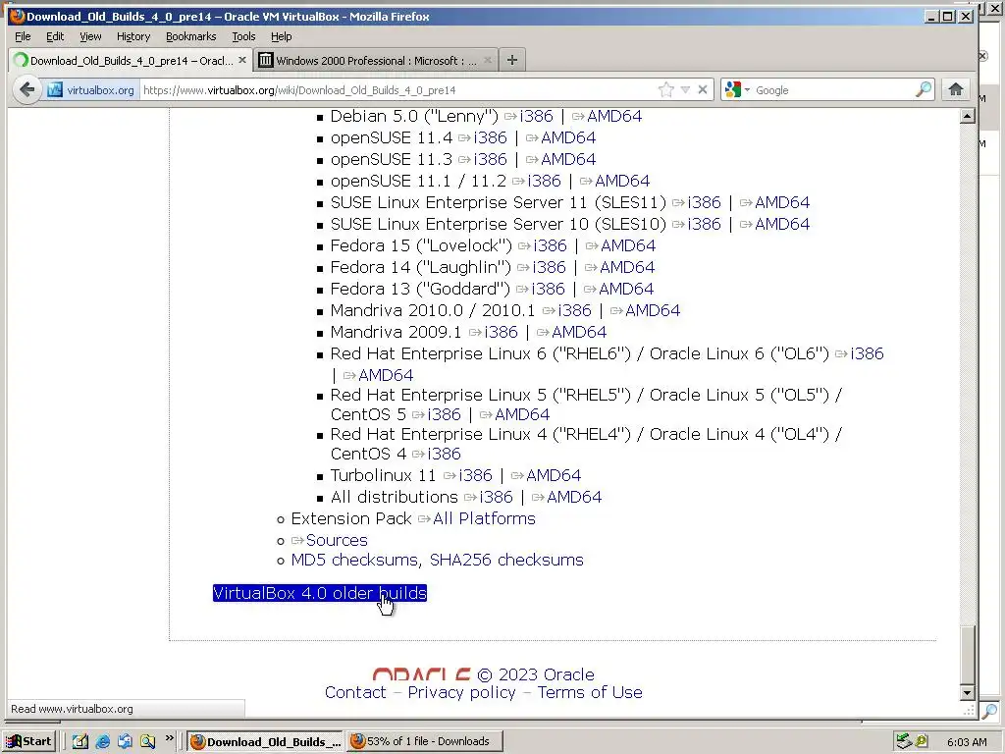Bookmark this page with the star icon
The width and height of the screenshot is (1005, 754).
[x=666, y=89]
